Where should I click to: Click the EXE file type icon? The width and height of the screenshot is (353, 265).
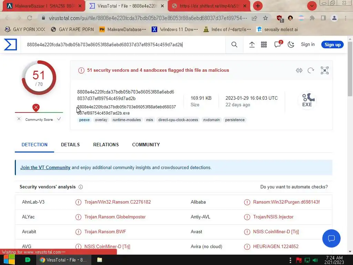coord(307,100)
